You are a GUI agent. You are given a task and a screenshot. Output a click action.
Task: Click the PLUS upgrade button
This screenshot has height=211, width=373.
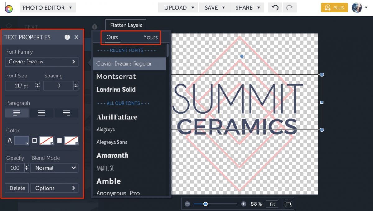pos(334,8)
